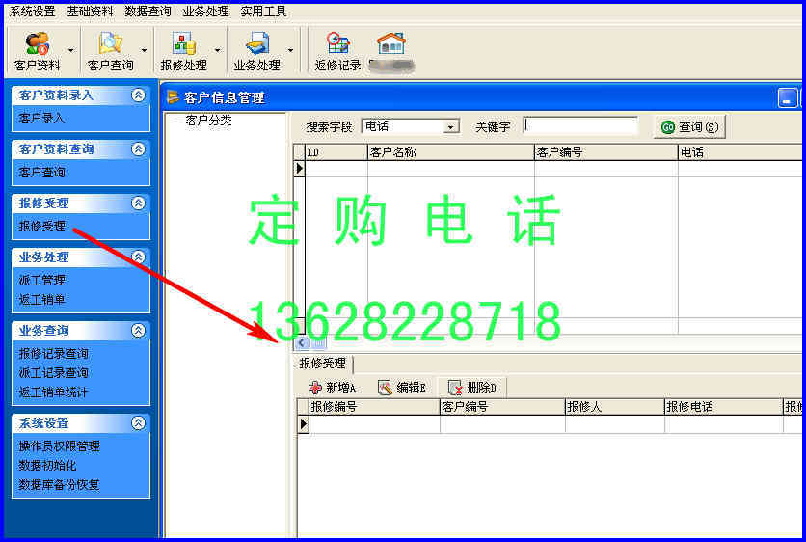Collapse the 业务处理 sidebar panel

138,257
